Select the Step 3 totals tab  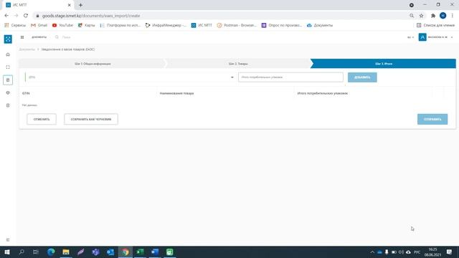(x=384, y=64)
